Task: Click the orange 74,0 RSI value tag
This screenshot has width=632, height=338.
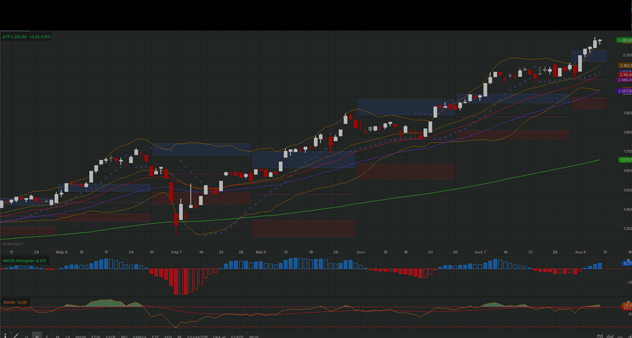Action: 627,305
